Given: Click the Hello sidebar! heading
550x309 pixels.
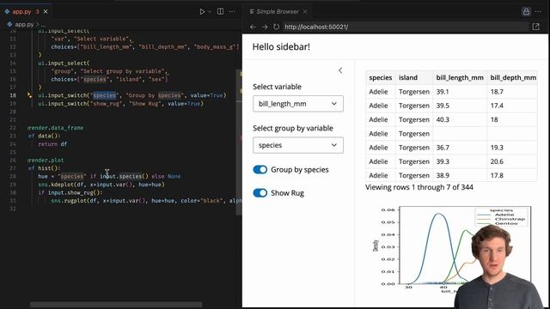Looking at the screenshot, I should click(x=281, y=46).
